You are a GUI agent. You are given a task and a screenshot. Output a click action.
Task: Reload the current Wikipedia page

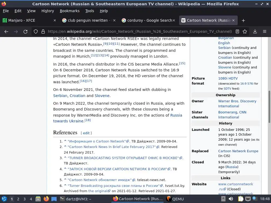click(25, 32)
